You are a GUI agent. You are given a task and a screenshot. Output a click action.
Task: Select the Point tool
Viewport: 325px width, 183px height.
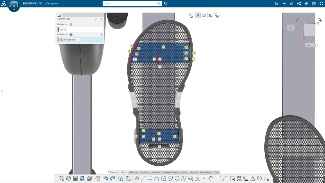point(204,178)
